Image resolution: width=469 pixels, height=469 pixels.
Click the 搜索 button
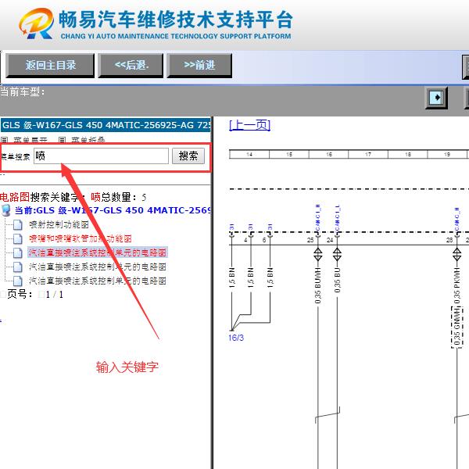(188, 156)
